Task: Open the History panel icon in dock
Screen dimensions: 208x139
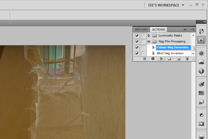Action: [201, 31]
